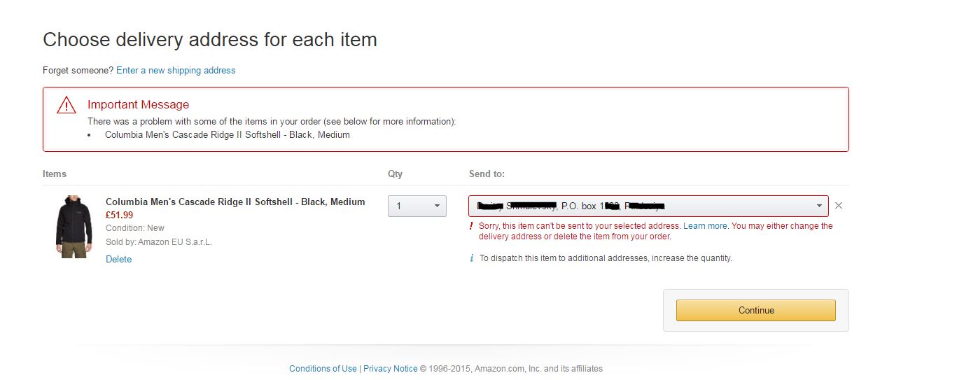Open the Learn more link
This screenshot has height=380, width=957.
pos(705,226)
